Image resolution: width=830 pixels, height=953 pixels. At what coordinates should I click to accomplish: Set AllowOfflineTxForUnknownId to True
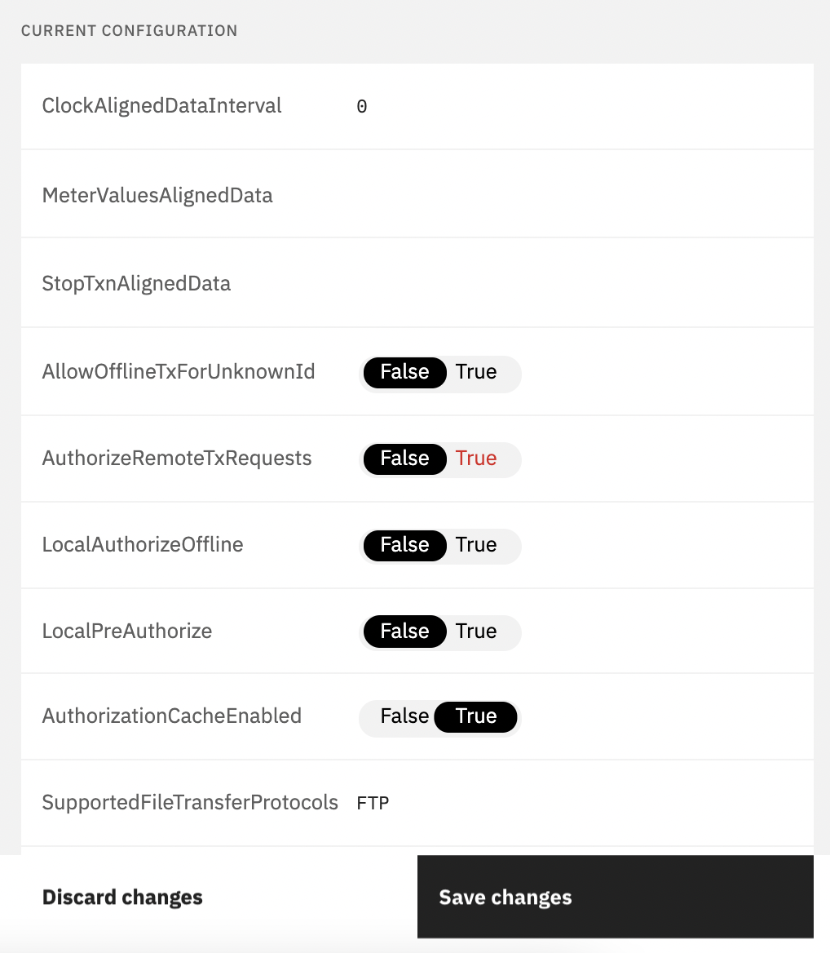pos(477,372)
